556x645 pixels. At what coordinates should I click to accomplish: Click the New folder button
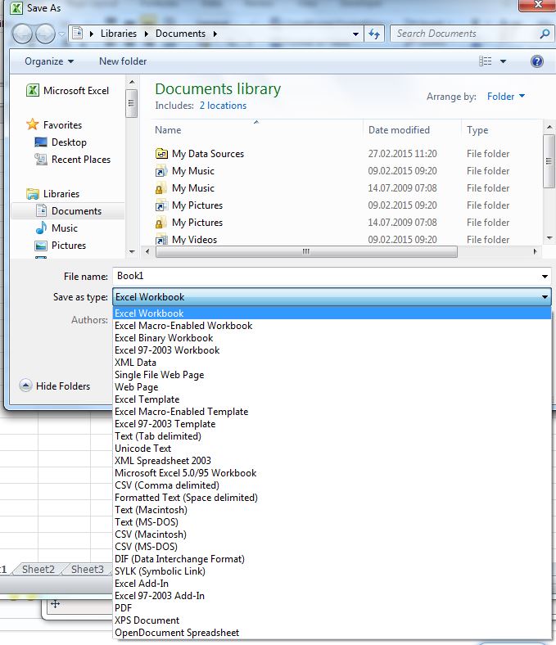tap(123, 61)
